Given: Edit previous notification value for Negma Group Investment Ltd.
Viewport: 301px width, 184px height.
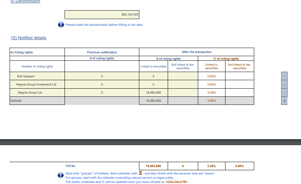Looking at the screenshot, I should (102, 84).
